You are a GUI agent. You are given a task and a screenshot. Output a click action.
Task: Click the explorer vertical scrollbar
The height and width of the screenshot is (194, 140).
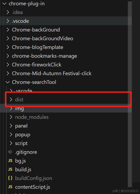point(130,94)
